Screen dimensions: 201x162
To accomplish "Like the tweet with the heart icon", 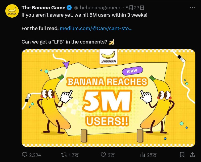I will (x=103, y=154).
